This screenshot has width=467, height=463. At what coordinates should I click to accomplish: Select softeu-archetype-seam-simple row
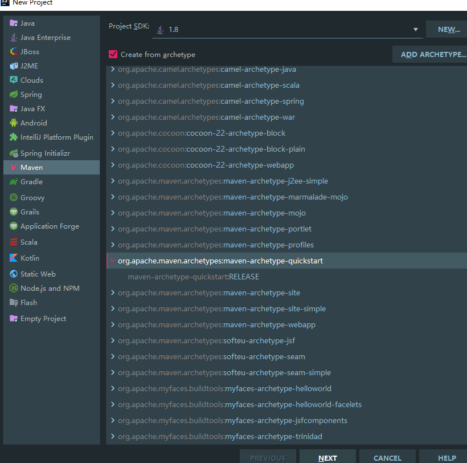click(x=287, y=372)
